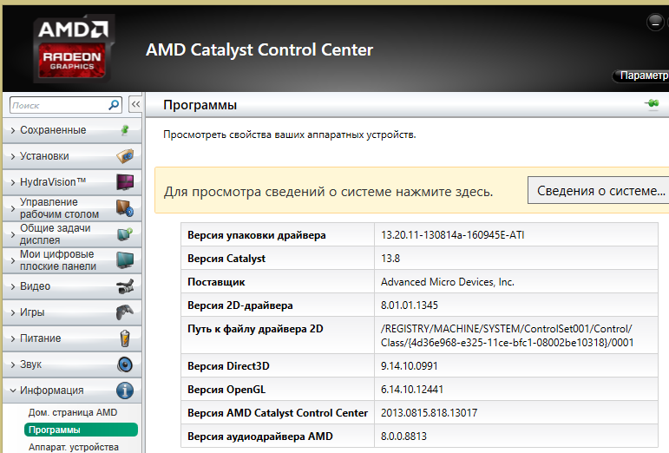
Task: Expand Управление рабочим столом section
Action: (59, 208)
